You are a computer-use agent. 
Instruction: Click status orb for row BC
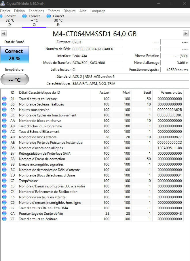click(x=4, y=170)
